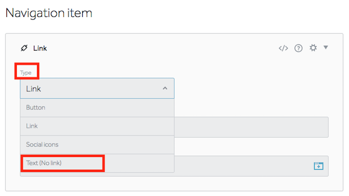
Task: Click the Navigation item page heading
Action: [x=49, y=13]
